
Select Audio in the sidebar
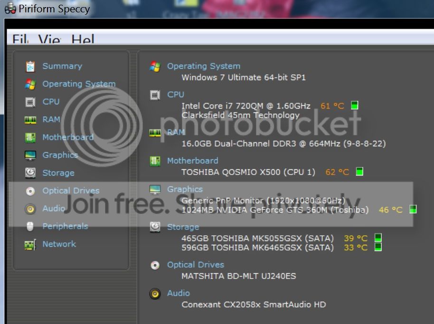(x=54, y=208)
